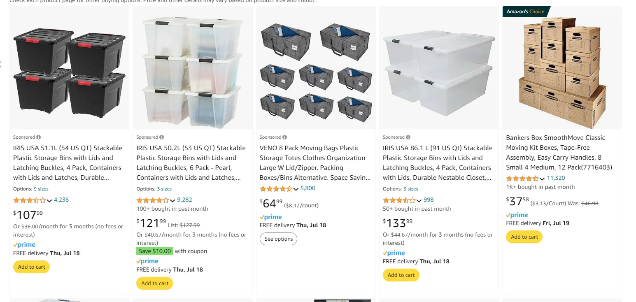Click Sponsored info icon on black IRIS bins
The height and width of the screenshot is (302, 636).
pyautogui.click(x=38, y=137)
